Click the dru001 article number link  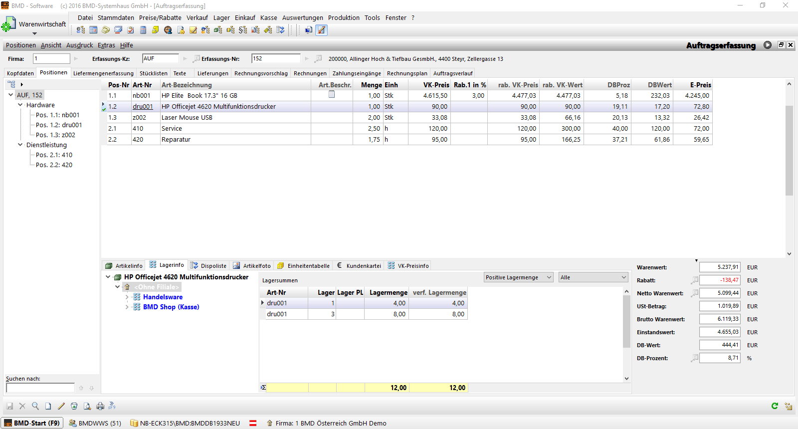143,106
